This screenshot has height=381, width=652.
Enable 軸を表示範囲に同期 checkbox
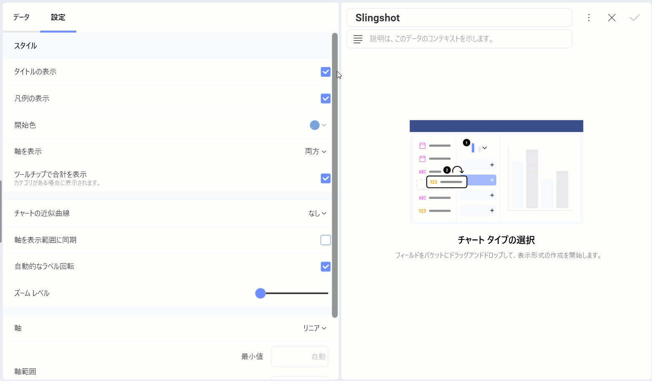click(x=326, y=240)
